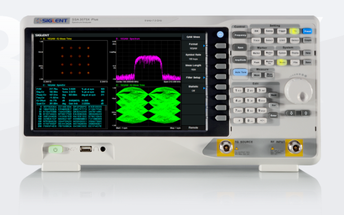Click the softkey beside Format

[220, 46]
